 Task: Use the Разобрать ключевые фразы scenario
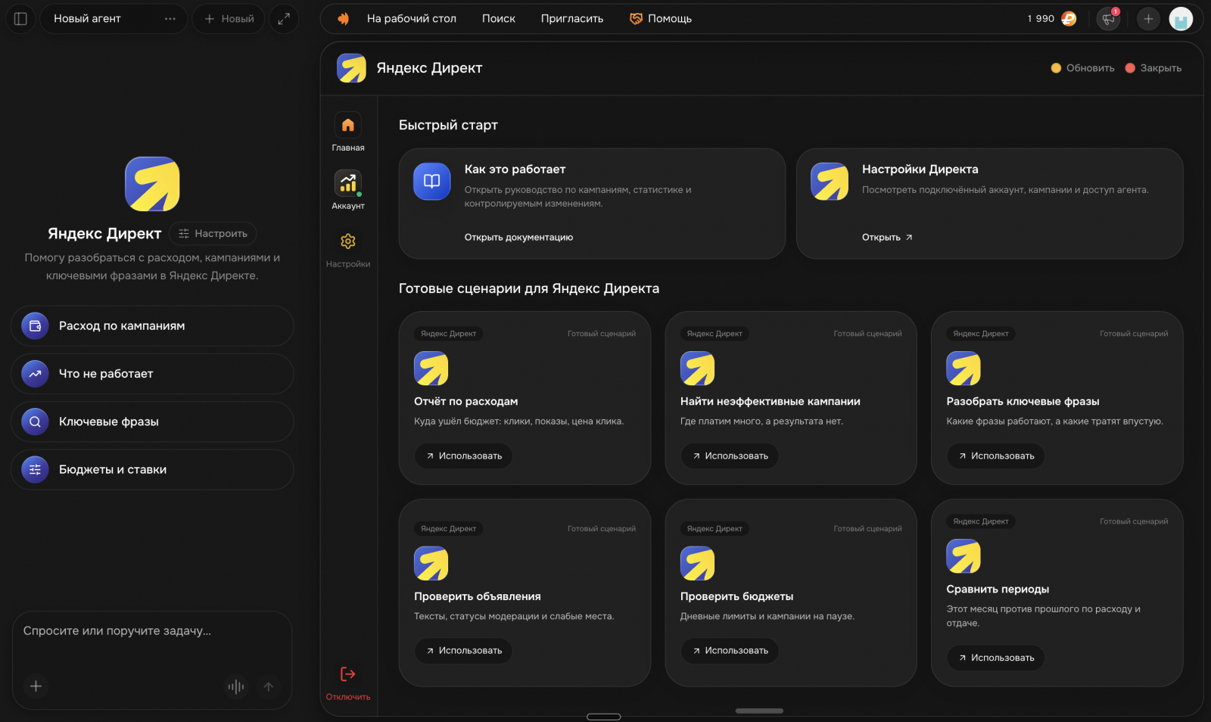tap(996, 456)
